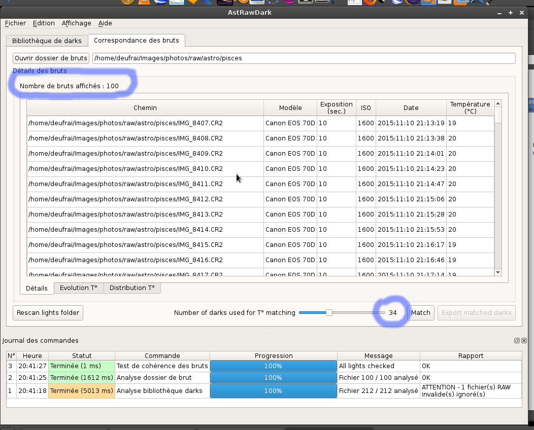Click Export matched darks button
Screen dimensions: 534x430
pyautogui.click(x=477, y=313)
